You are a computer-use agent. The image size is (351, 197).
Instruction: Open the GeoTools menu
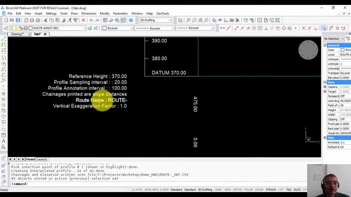tap(162, 13)
